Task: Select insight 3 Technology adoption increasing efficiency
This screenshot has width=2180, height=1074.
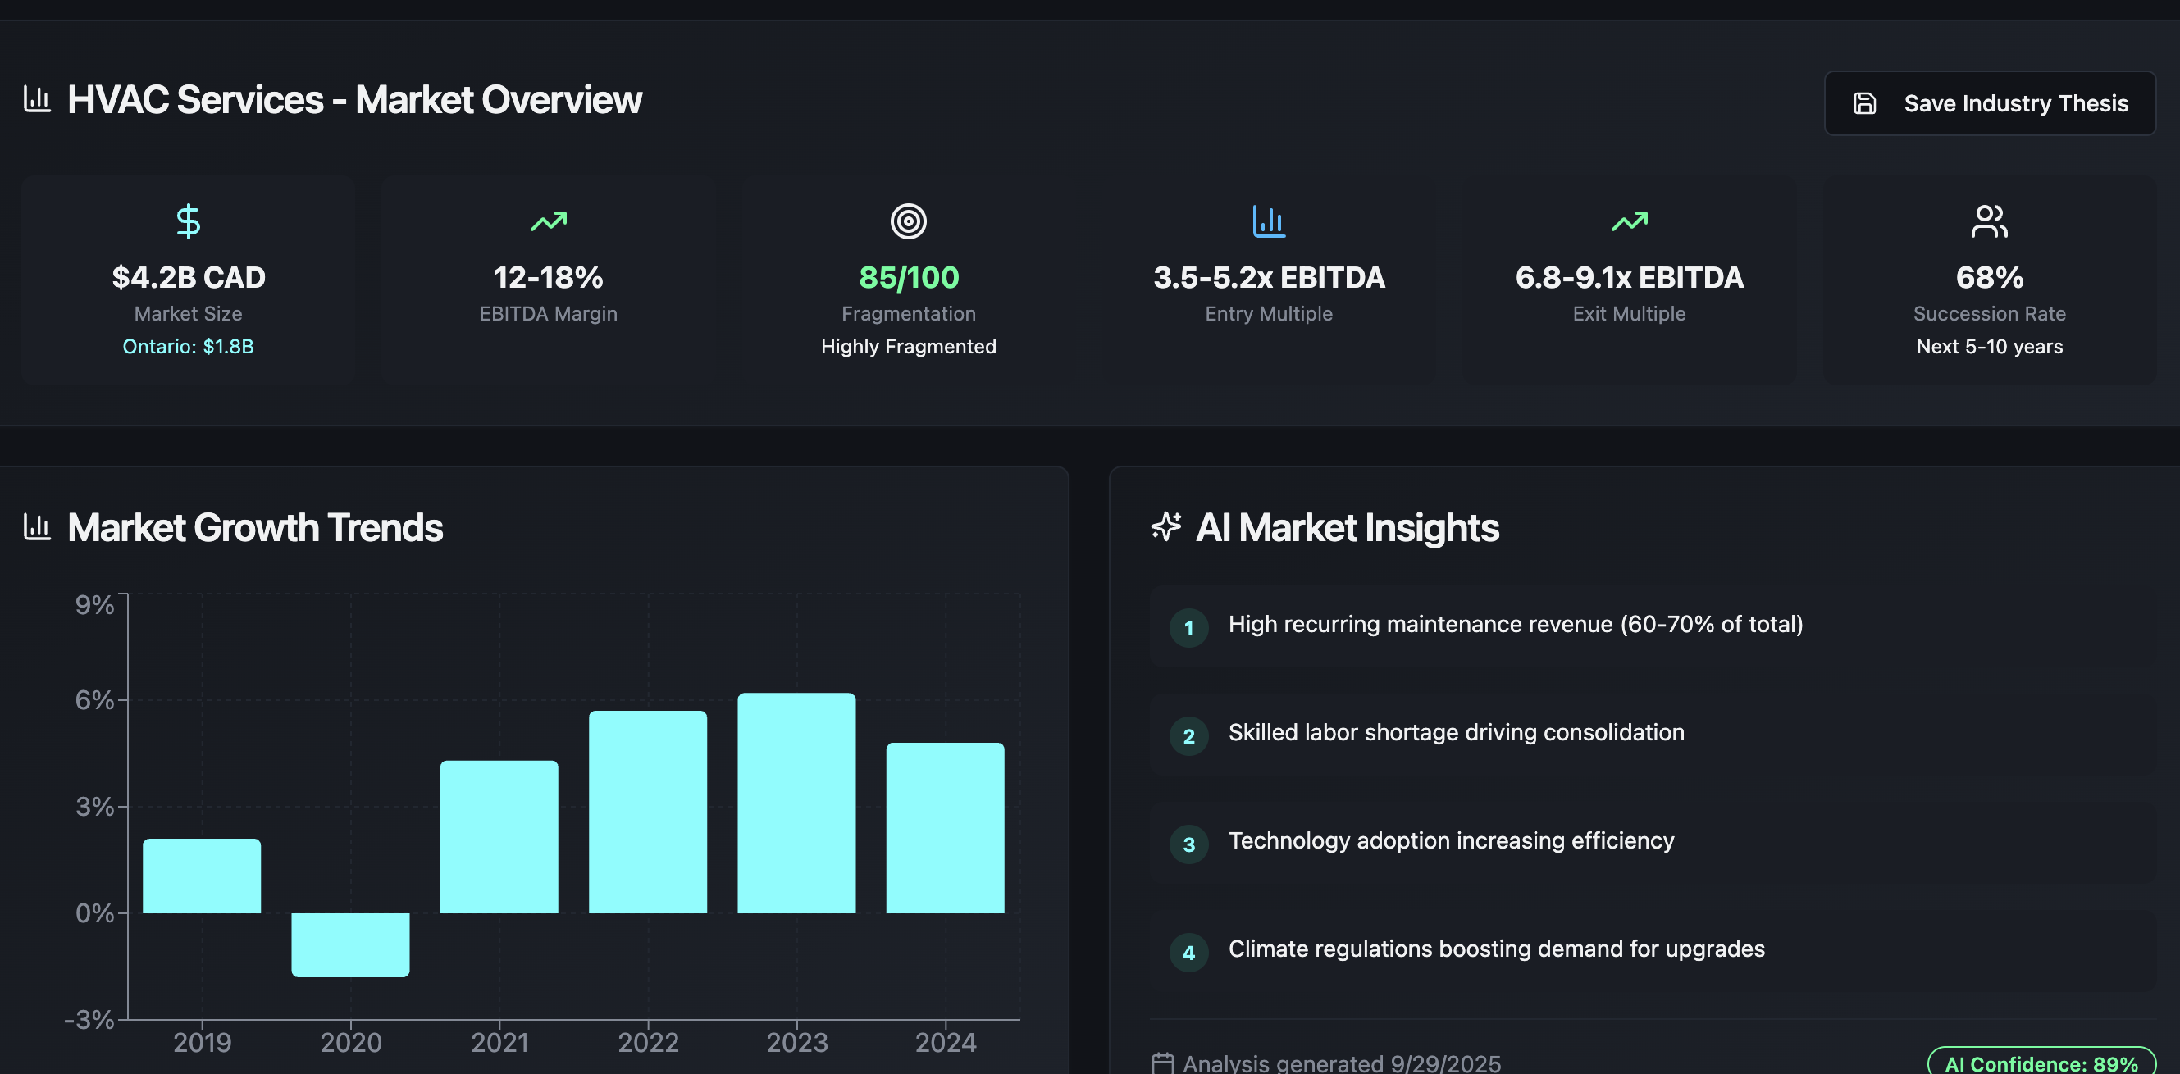Action: [1451, 841]
